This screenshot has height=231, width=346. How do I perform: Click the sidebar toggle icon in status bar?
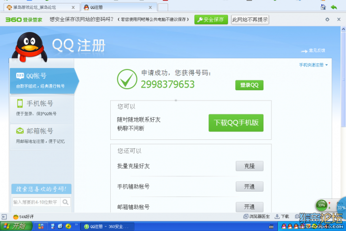click(x=4, y=217)
